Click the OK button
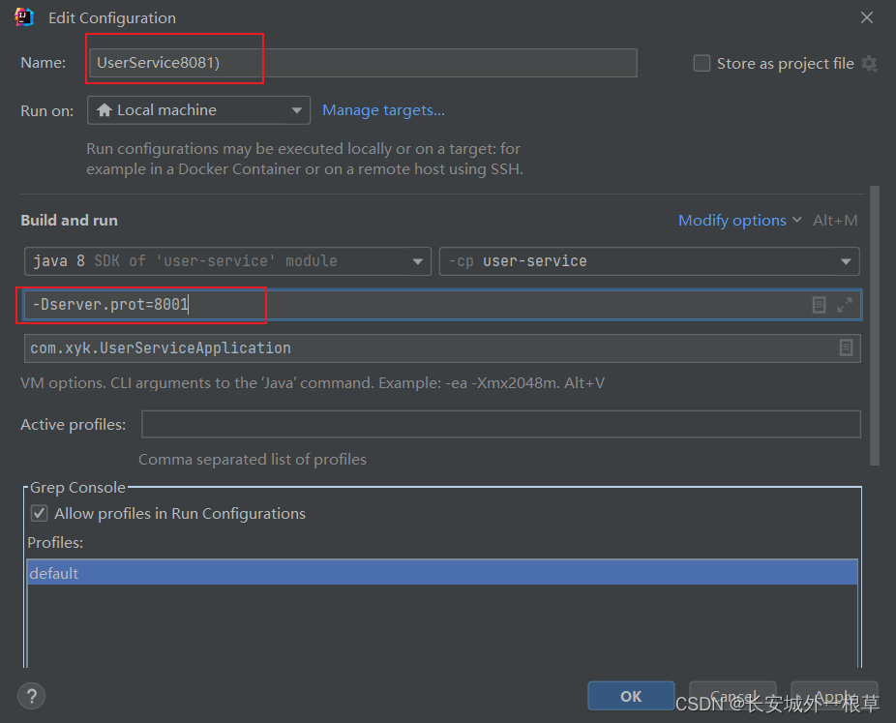This screenshot has width=896, height=723. pyautogui.click(x=631, y=696)
